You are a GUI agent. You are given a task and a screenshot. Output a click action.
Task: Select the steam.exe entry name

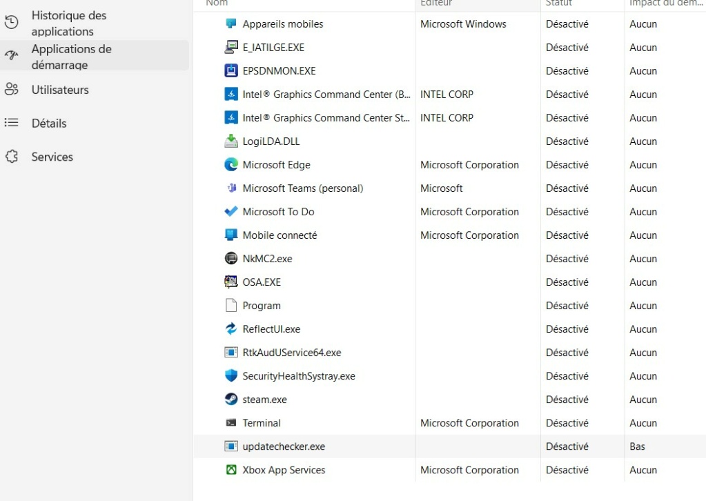[265, 400]
